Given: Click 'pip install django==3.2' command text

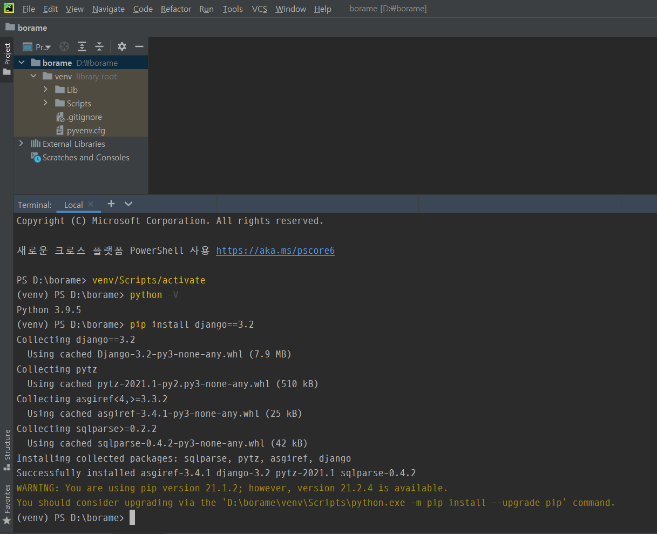Looking at the screenshot, I should pyautogui.click(x=192, y=325).
